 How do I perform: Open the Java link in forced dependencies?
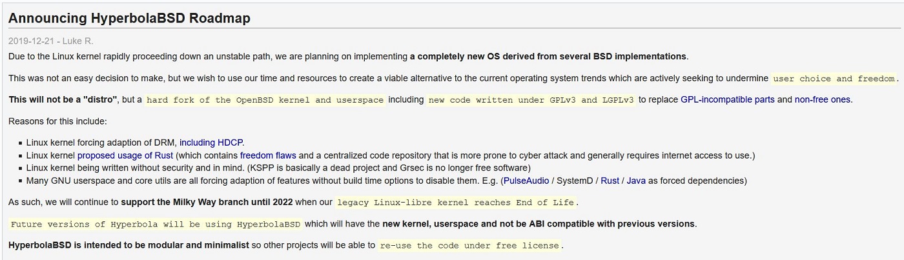(x=635, y=181)
